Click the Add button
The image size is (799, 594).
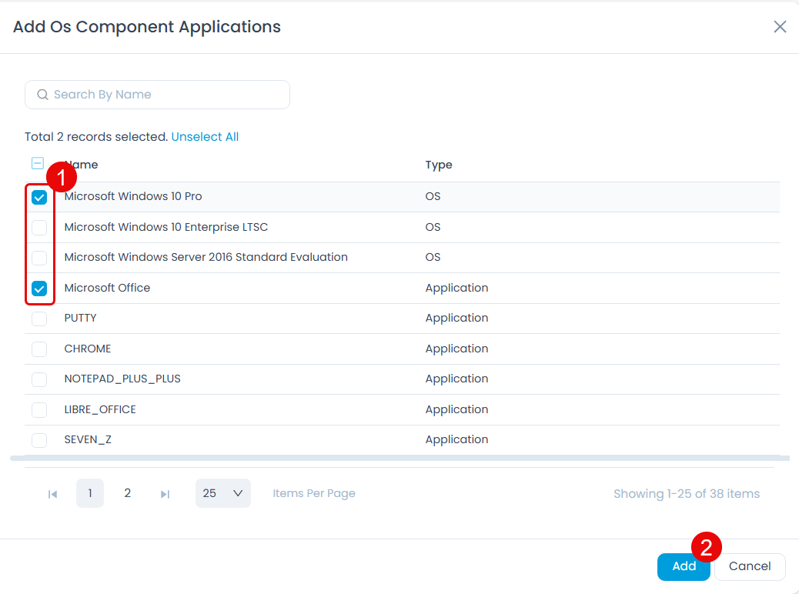[684, 566]
